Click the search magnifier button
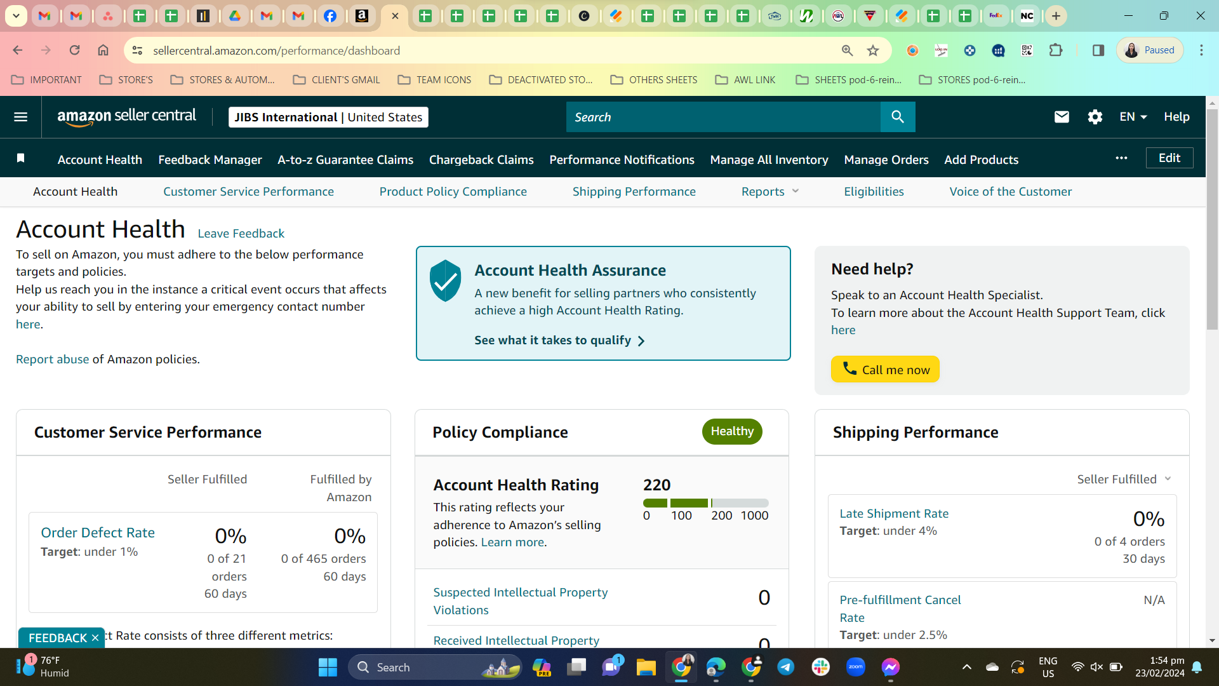 (898, 117)
